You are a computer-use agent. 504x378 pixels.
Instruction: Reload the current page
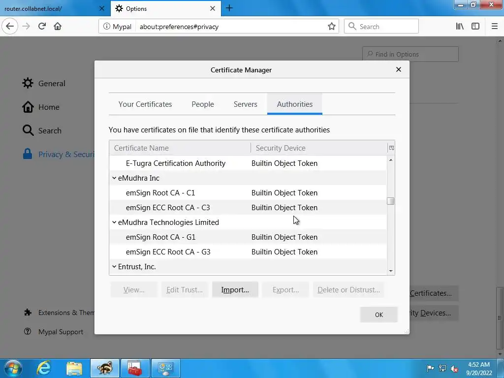click(x=42, y=27)
